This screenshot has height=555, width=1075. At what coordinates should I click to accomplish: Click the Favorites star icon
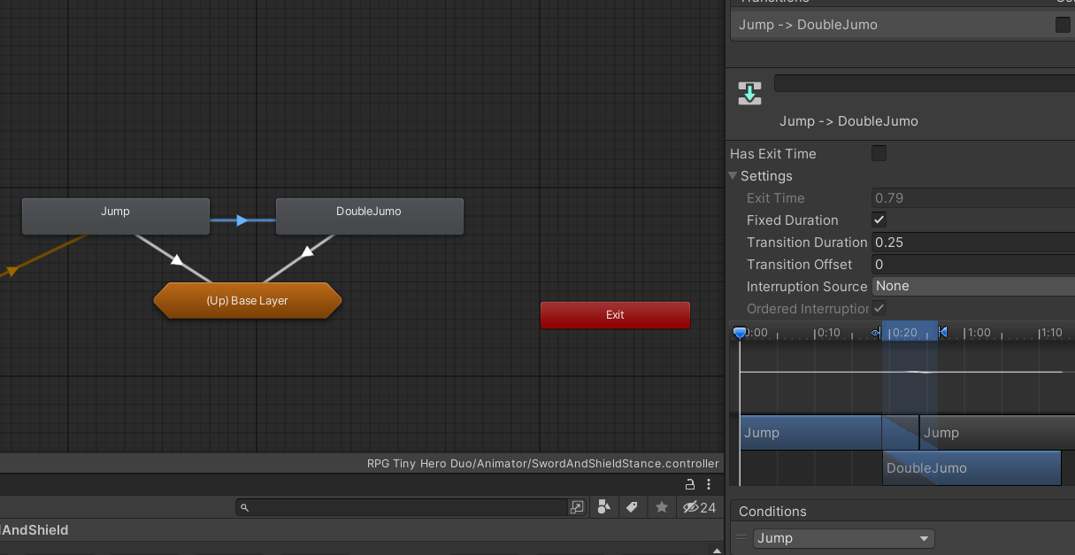tap(661, 507)
